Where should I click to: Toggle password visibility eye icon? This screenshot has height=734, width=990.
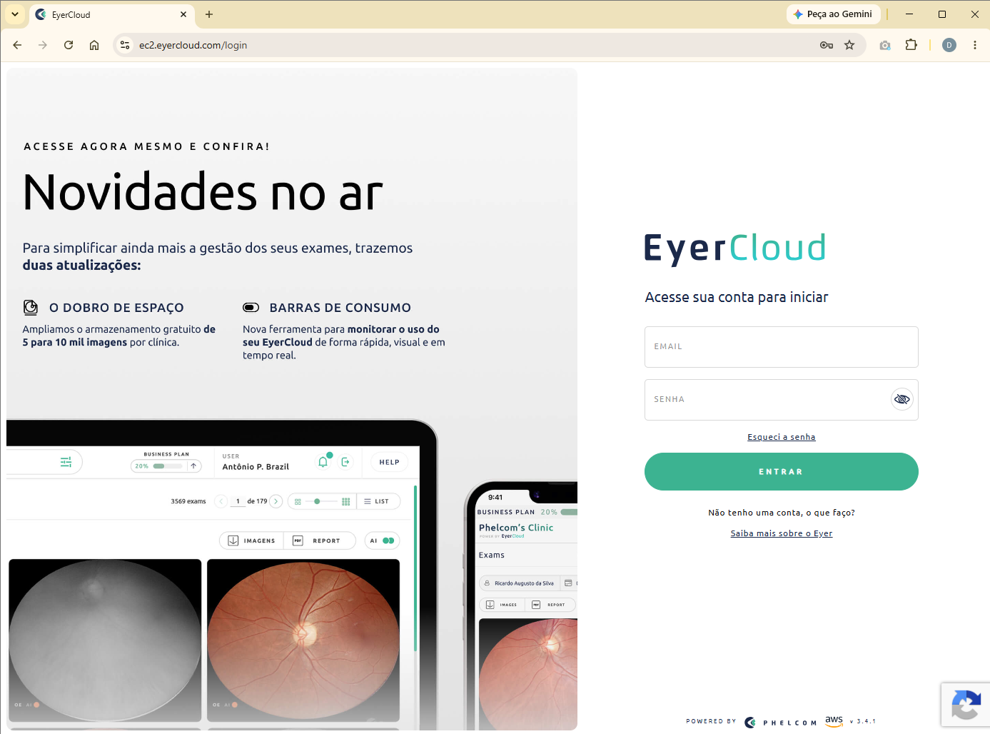(x=902, y=399)
